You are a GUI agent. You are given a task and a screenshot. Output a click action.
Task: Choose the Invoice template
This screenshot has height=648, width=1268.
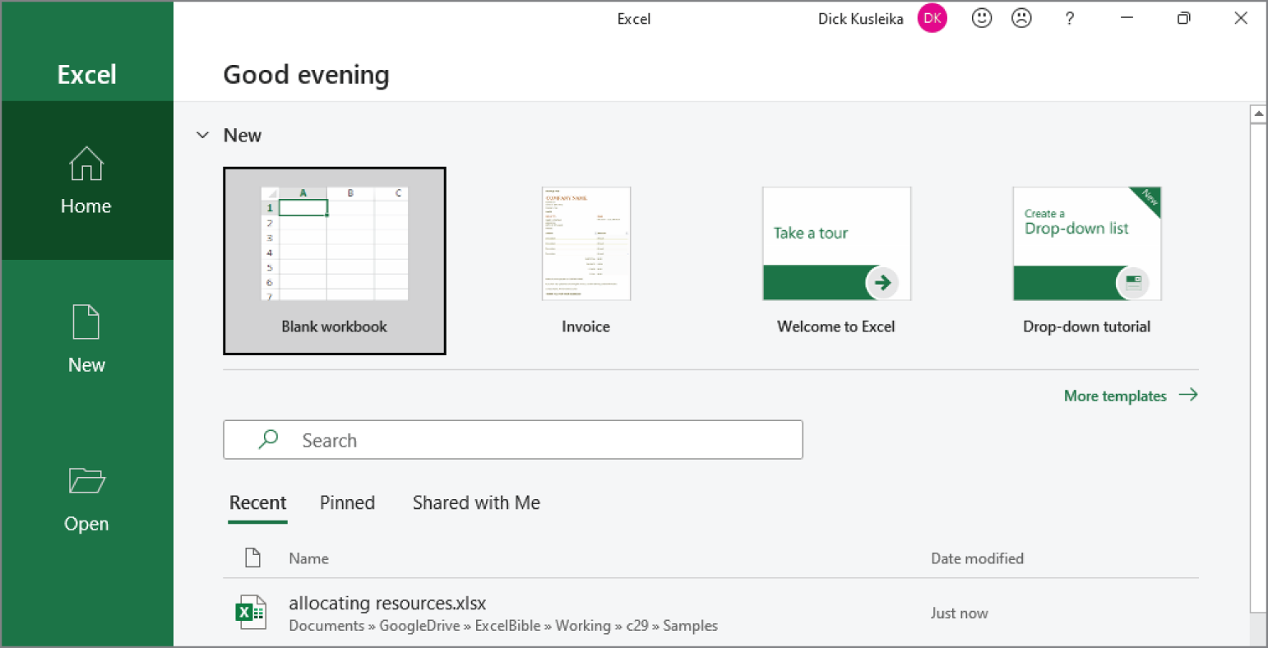point(585,261)
